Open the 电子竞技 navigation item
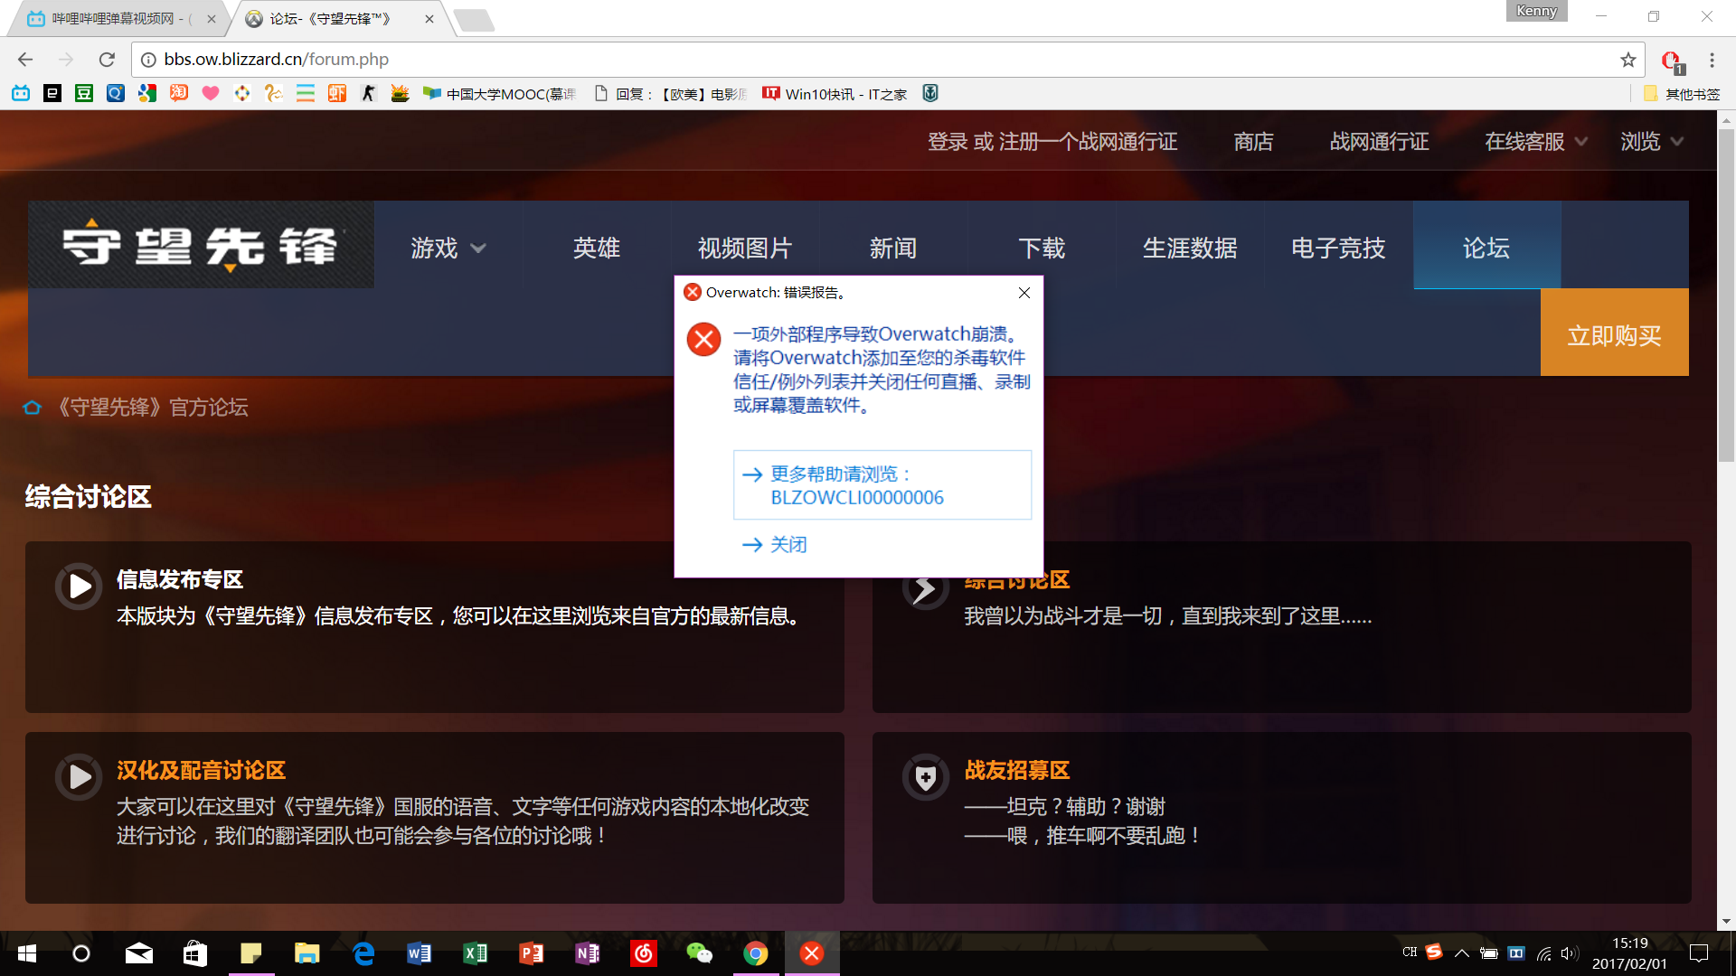Viewport: 1736px width, 976px height. point(1338,248)
